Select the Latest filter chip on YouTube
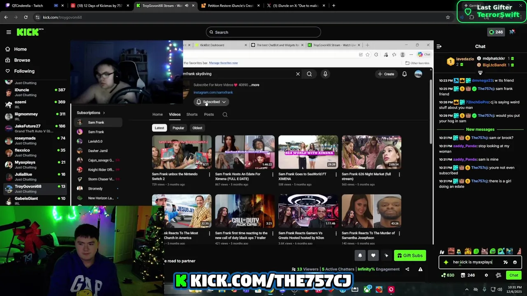The height and width of the screenshot is (296, 527). pyautogui.click(x=159, y=128)
